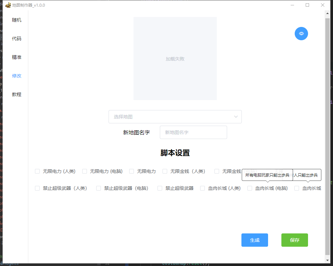Click the blue eye preview icon
Image resolution: width=333 pixels, height=266 pixels.
tap(301, 33)
